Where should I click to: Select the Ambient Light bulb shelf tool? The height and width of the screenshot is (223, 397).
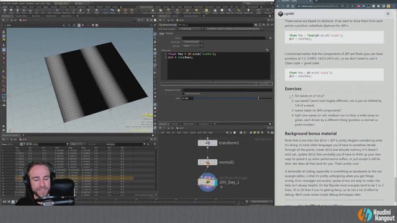(x=248, y=11)
